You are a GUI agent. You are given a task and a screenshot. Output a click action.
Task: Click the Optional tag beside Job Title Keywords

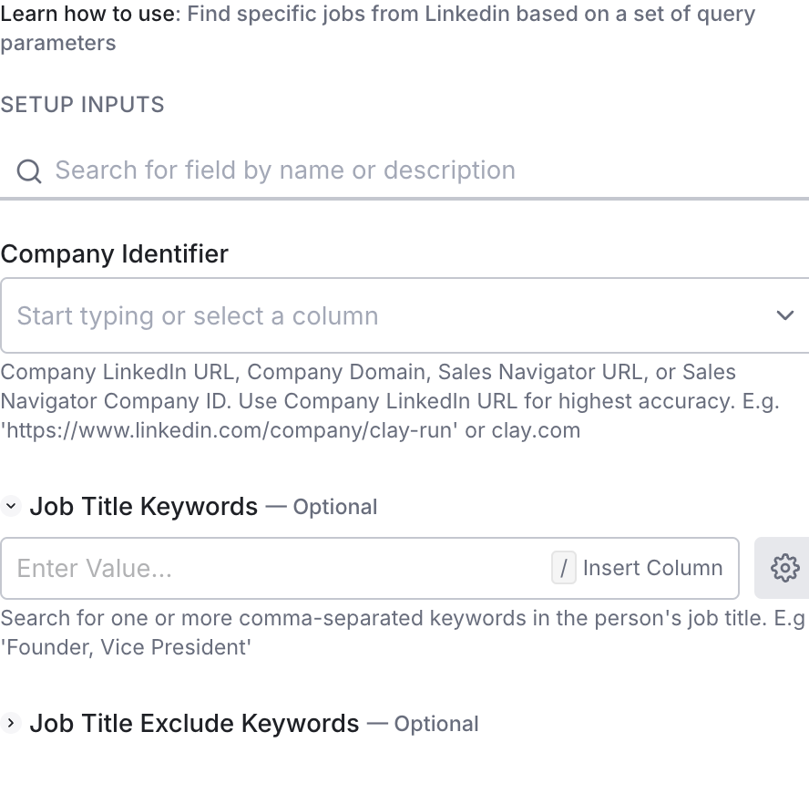(334, 507)
